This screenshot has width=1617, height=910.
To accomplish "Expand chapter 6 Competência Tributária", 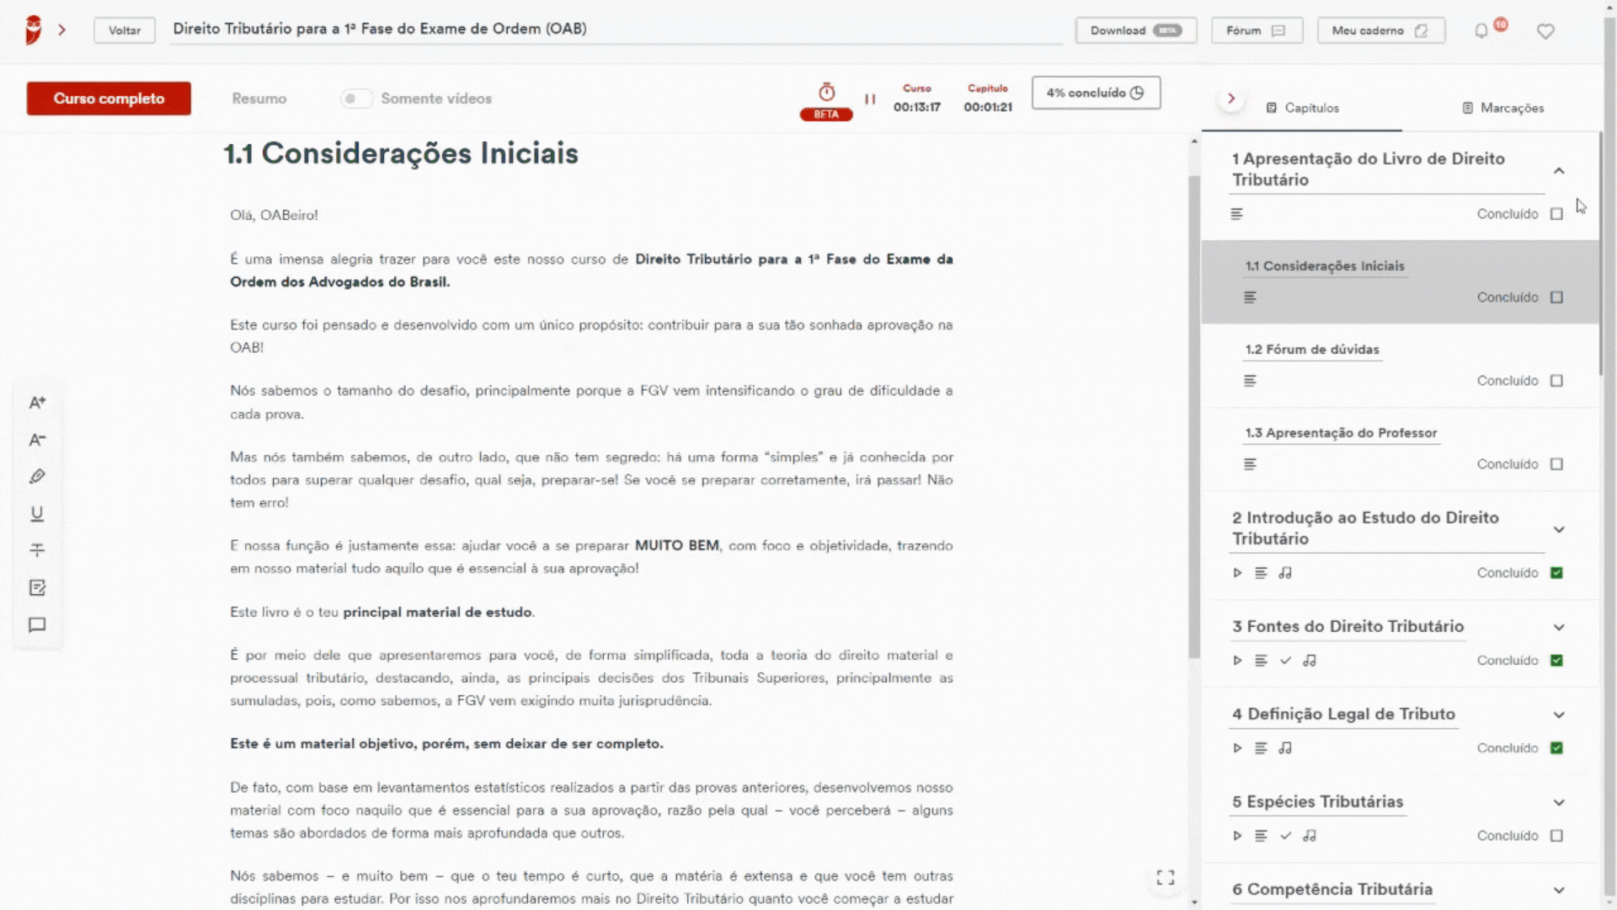I will pos(1559,891).
